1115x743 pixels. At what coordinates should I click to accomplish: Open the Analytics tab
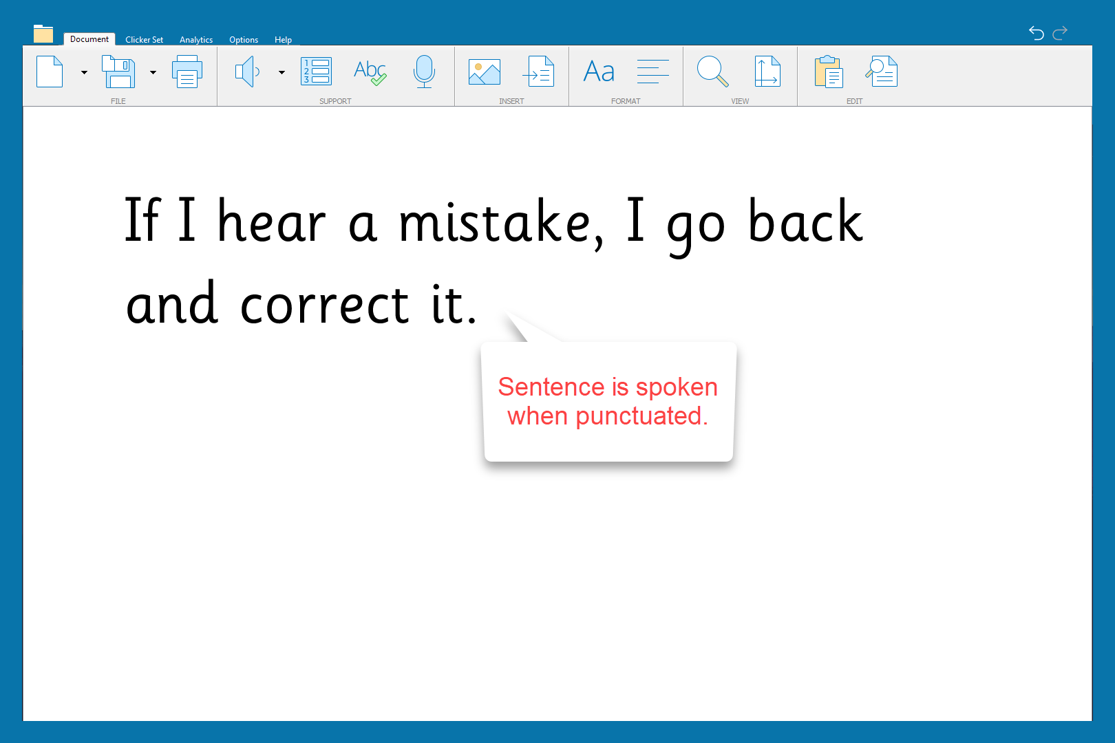pyautogui.click(x=196, y=40)
